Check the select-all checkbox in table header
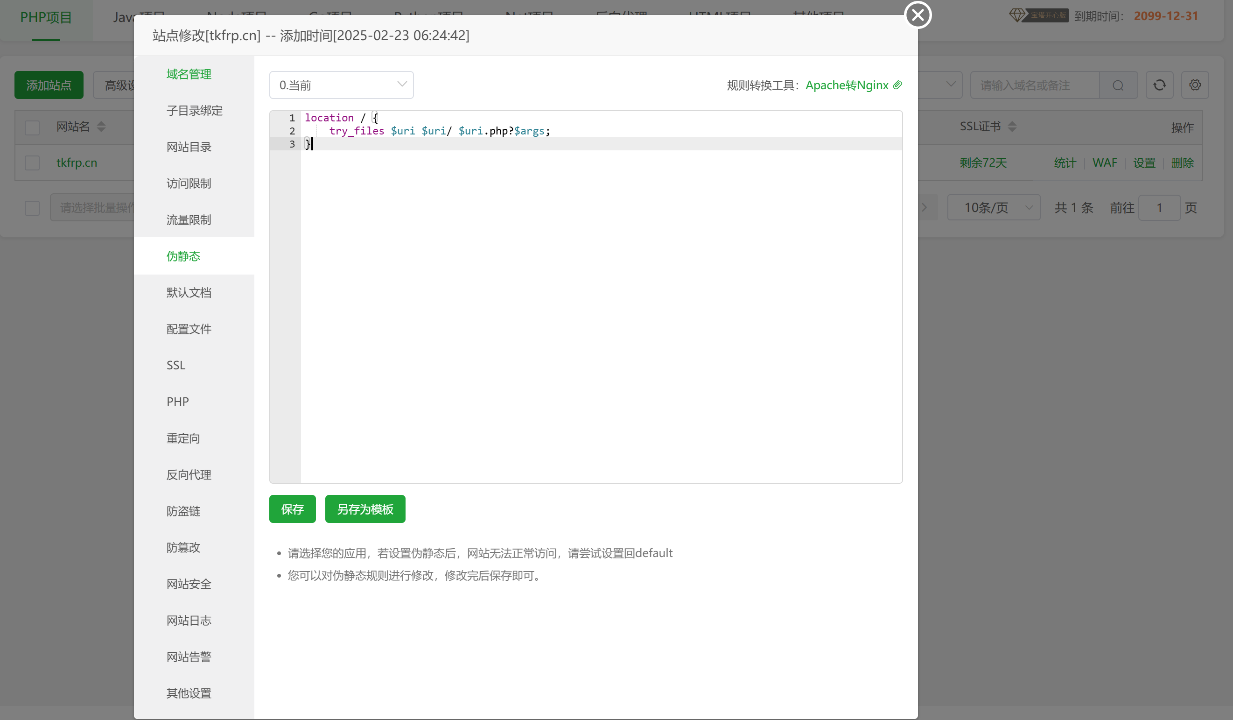The height and width of the screenshot is (720, 1233). 32,127
